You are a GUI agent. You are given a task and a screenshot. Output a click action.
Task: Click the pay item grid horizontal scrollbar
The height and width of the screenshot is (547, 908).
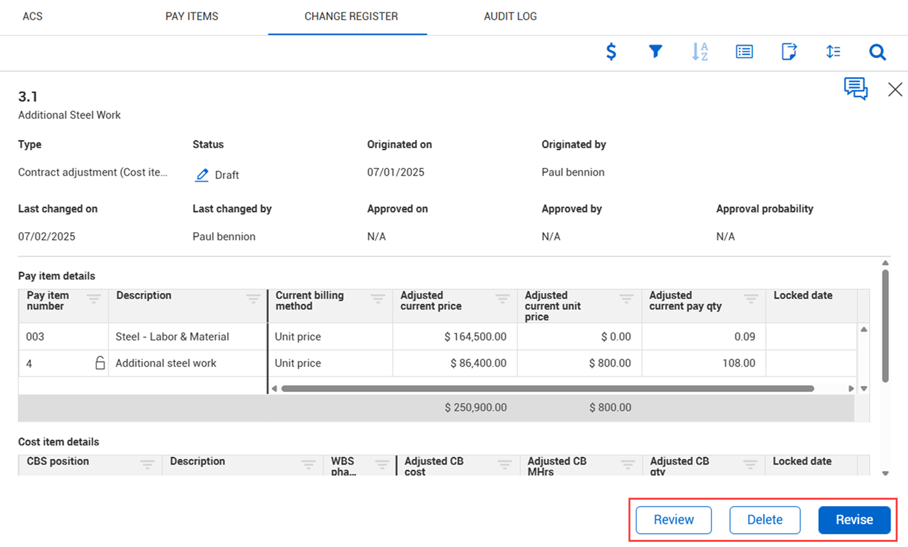click(547, 389)
